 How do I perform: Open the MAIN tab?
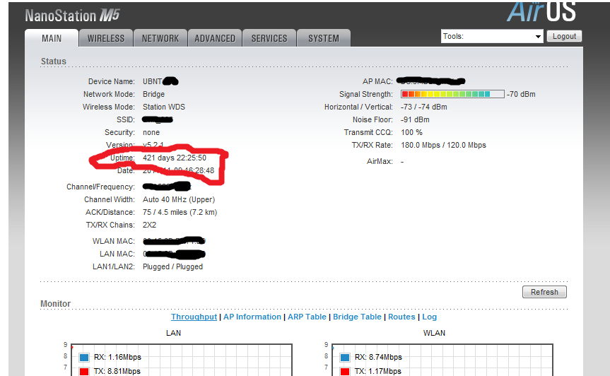(52, 38)
